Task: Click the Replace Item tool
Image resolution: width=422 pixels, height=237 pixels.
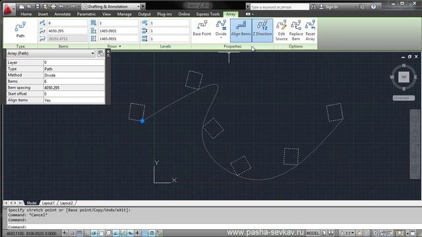Action: 296,30
